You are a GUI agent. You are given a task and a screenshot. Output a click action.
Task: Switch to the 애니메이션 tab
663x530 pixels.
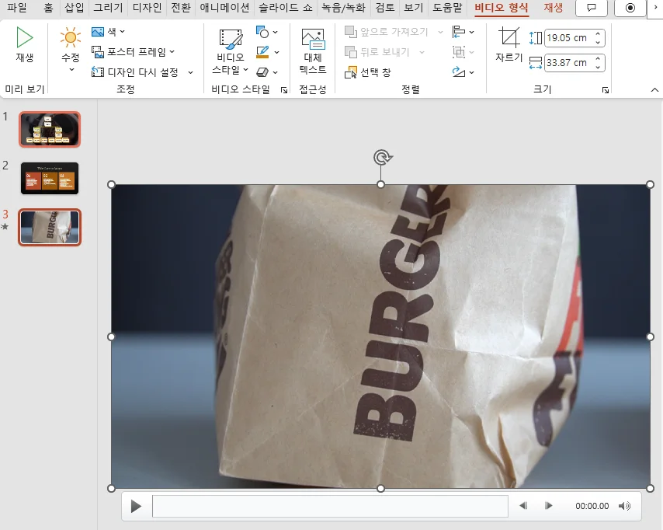pos(224,8)
